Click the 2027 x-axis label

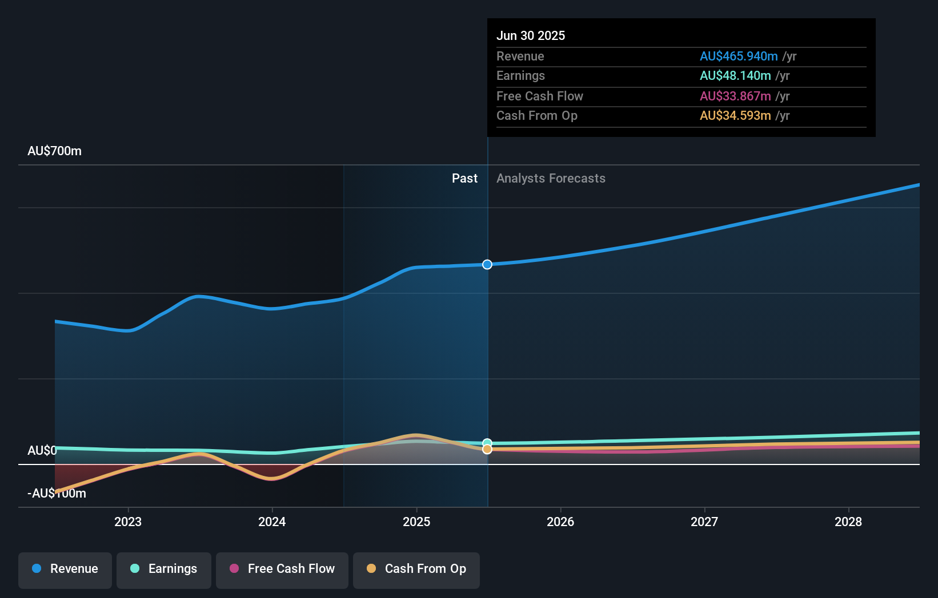[704, 522]
